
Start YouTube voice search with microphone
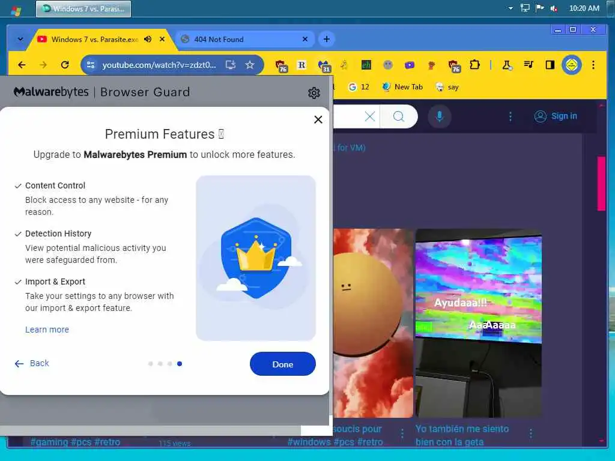click(439, 116)
